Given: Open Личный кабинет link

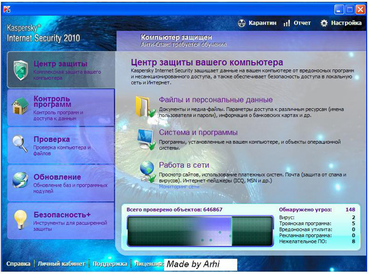Looking at the screenshot, I should coord(61,264).
